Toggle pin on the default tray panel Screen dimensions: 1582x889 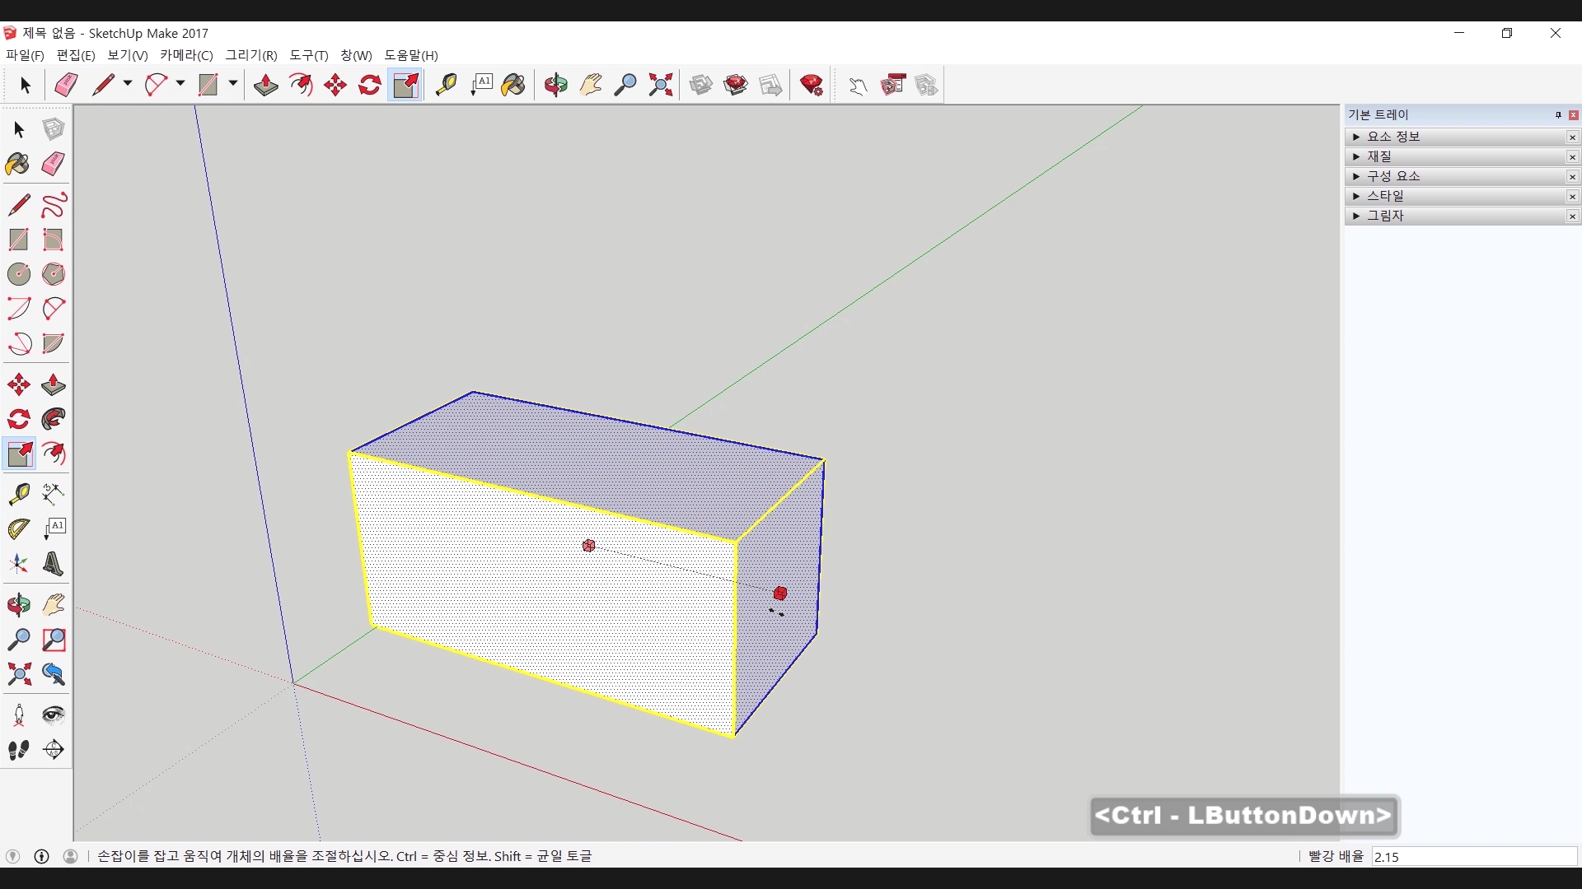coord(1558,115)
